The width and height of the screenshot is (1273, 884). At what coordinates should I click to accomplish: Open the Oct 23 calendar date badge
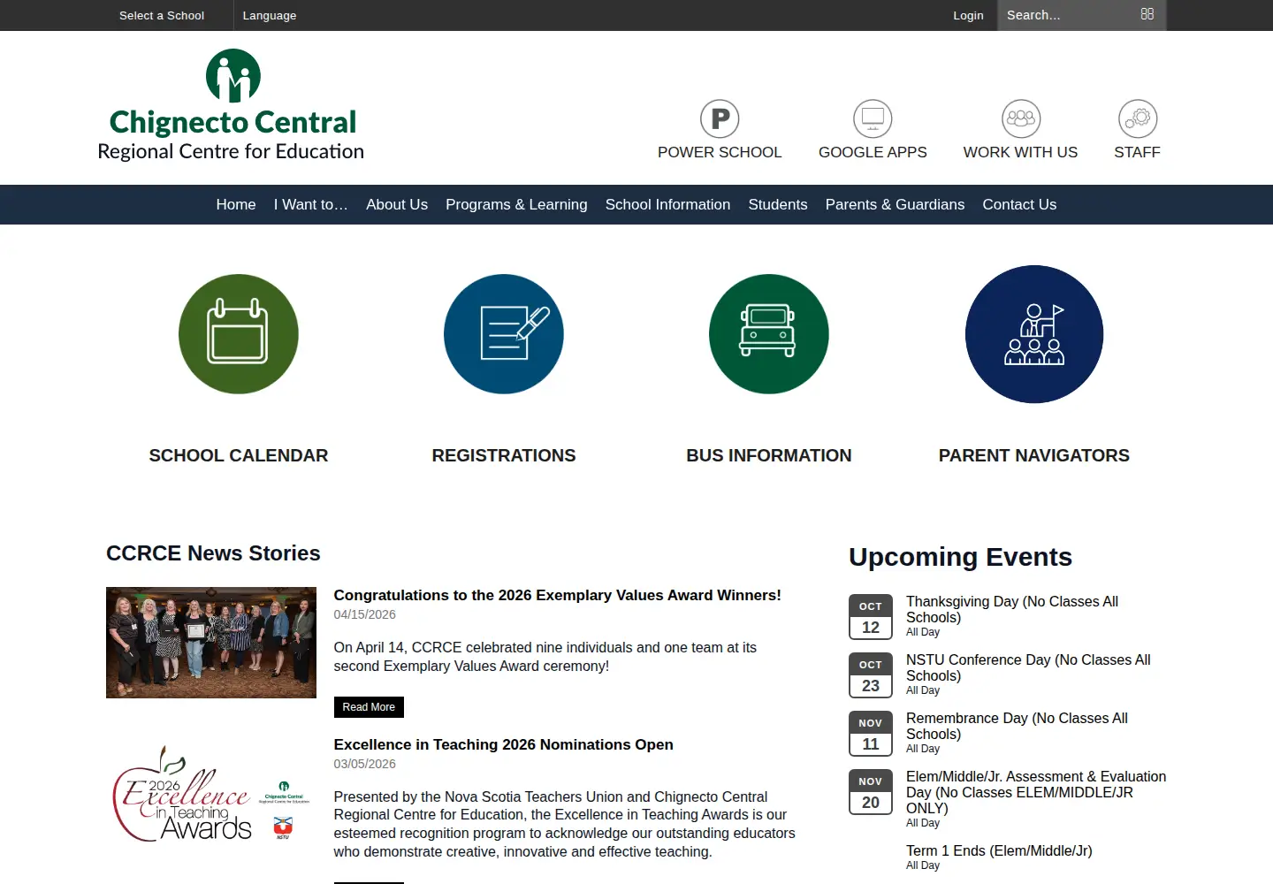(x=871, y=675)
